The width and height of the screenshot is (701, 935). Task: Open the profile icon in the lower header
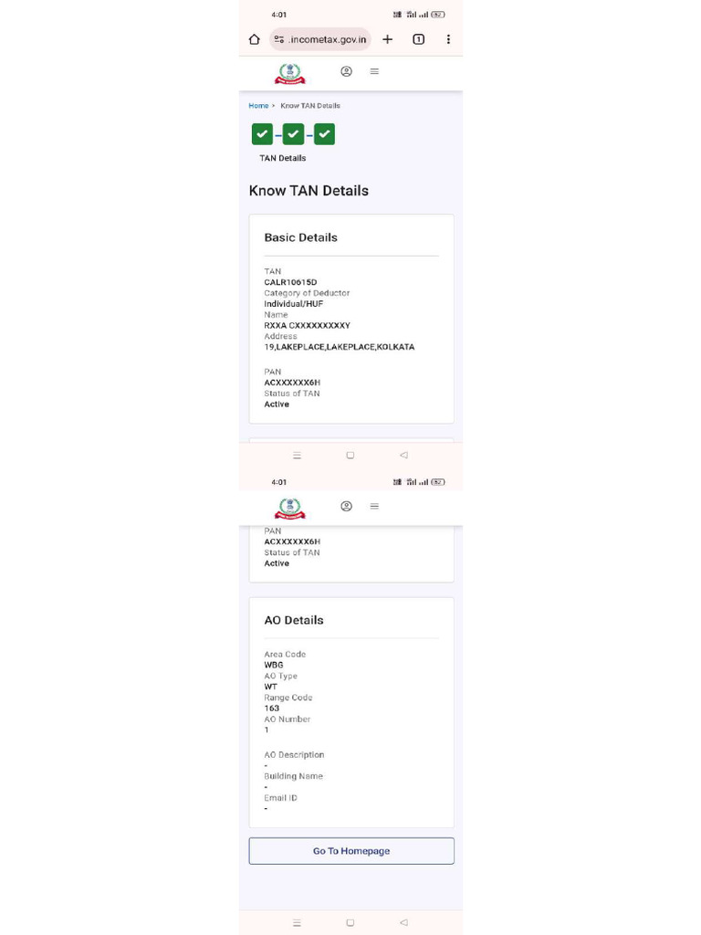coord(346,506)
